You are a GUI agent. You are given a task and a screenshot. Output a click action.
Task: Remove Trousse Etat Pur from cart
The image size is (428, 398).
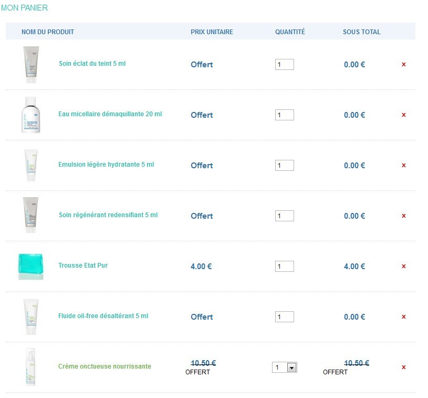[404, 266]
